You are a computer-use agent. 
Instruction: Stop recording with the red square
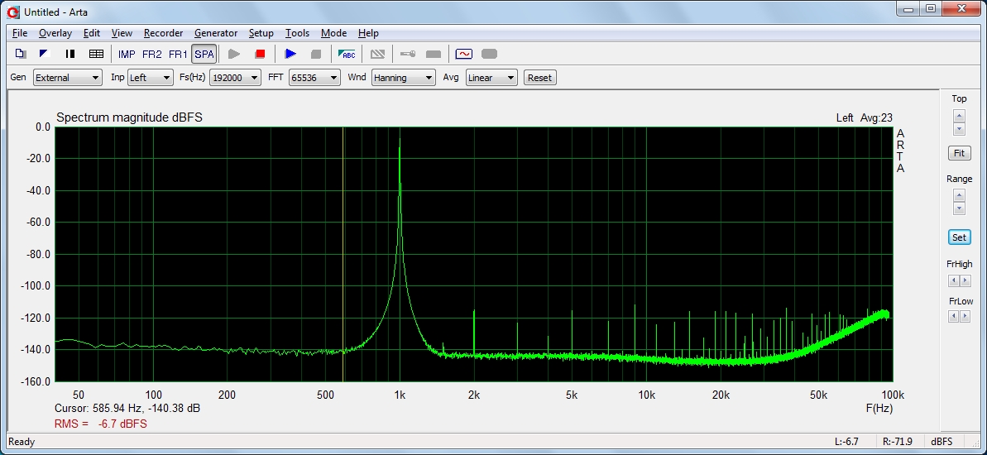pyautogui.click(x=260, y=54)
